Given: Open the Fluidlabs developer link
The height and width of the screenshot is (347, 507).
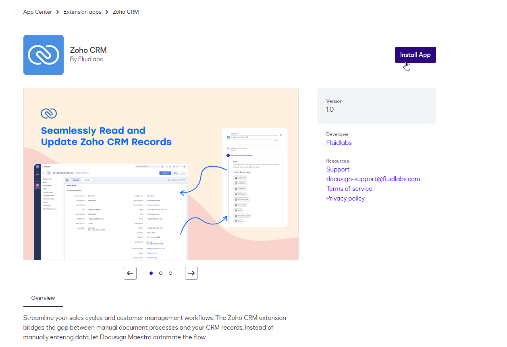Looking at the screenshot, I should tap(339, 143).
